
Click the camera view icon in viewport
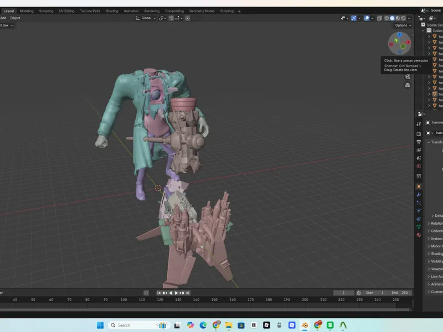[408, 77]
